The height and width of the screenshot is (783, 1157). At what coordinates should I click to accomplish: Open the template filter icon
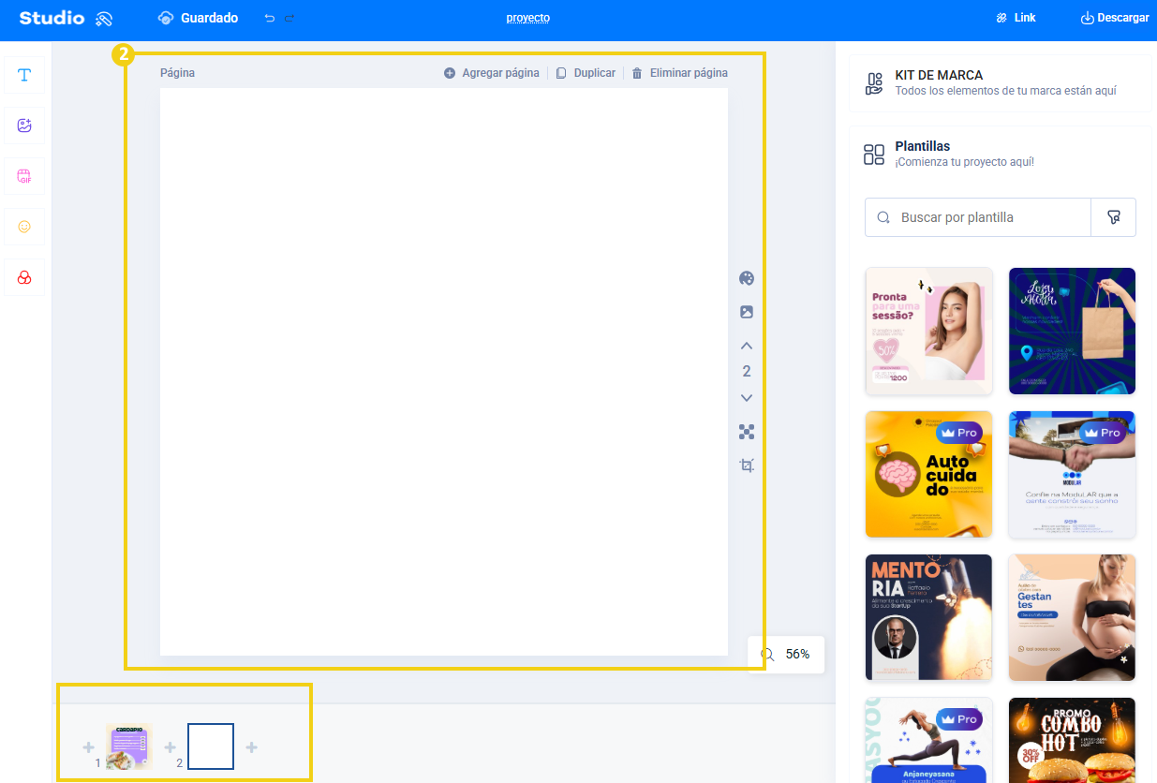1114,217
